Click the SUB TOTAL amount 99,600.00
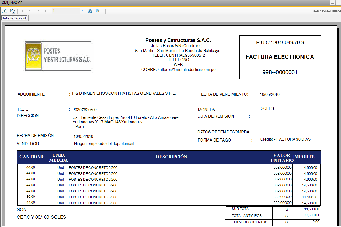The height and width of the screenshot is (227, 341). tap(311, 209)
